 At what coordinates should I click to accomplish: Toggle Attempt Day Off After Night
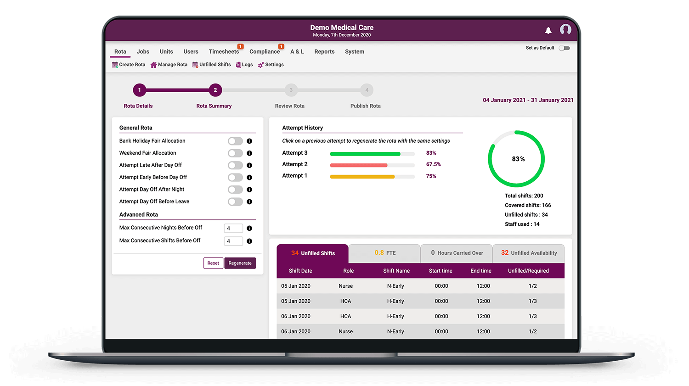click(236, 189)
